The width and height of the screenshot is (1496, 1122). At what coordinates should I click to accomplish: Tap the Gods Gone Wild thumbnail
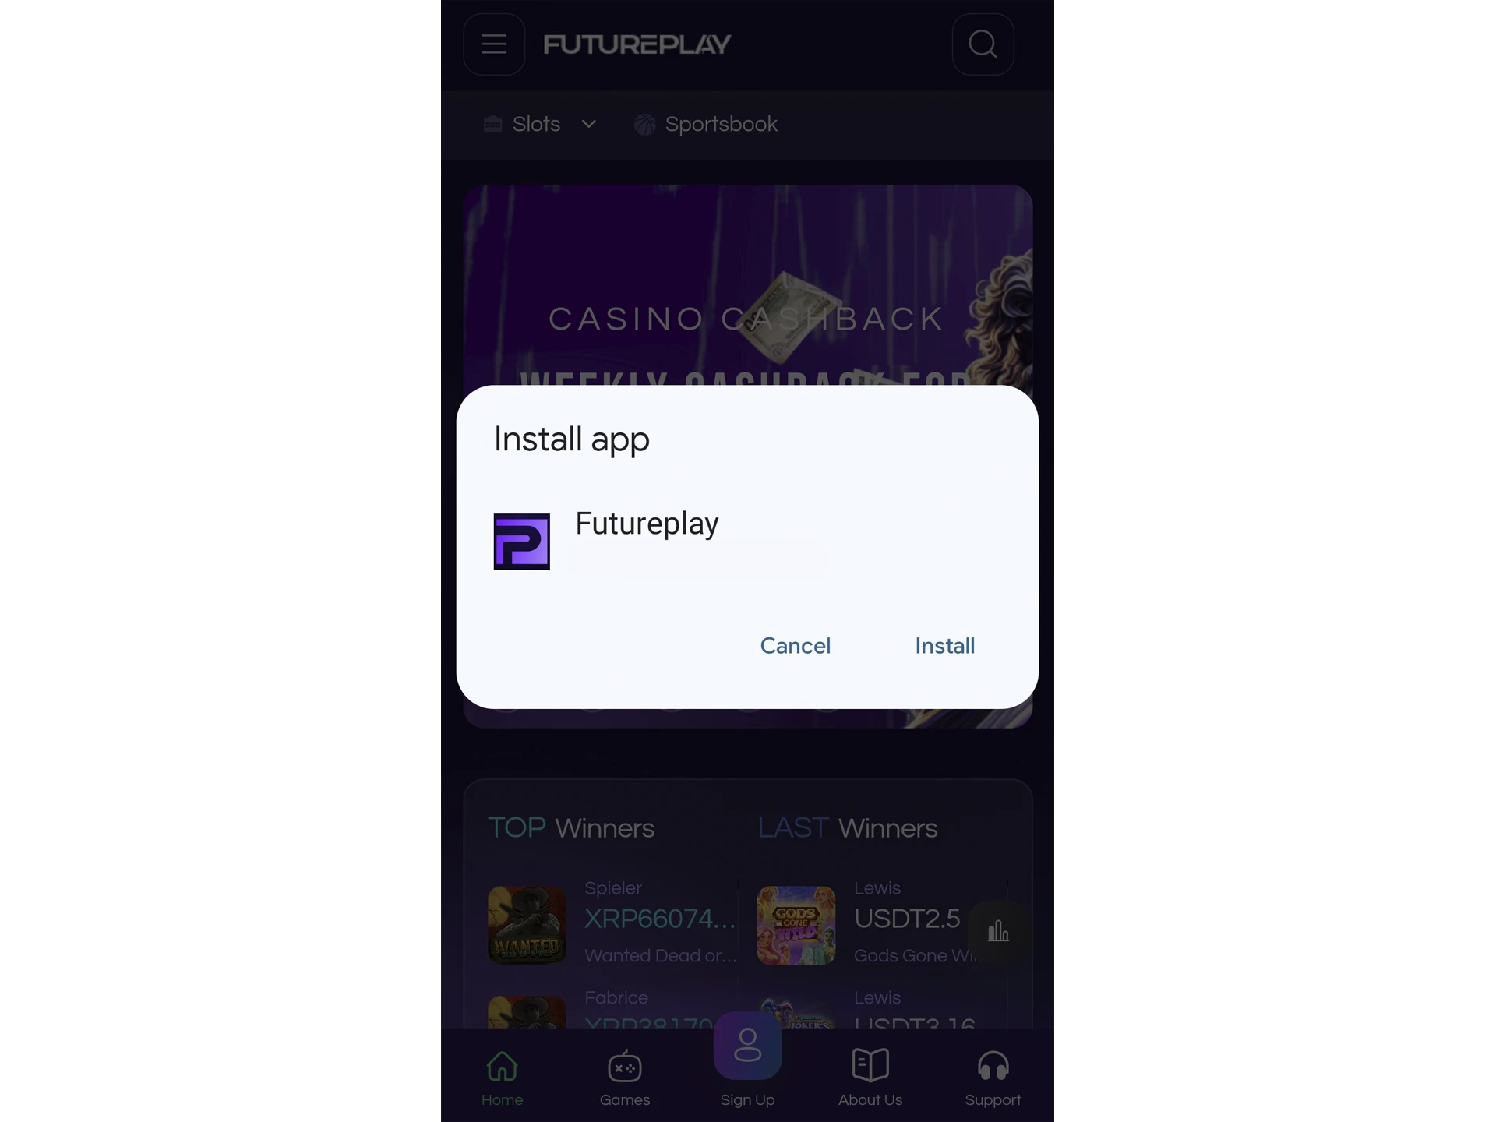pyautogui.click(x=795, y=923)
